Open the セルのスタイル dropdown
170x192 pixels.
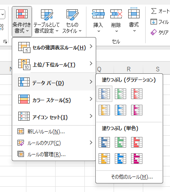pos(72,22)
